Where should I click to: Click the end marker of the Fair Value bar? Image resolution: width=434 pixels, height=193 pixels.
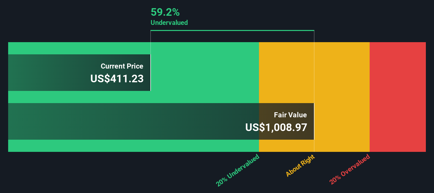pos(314,121)
